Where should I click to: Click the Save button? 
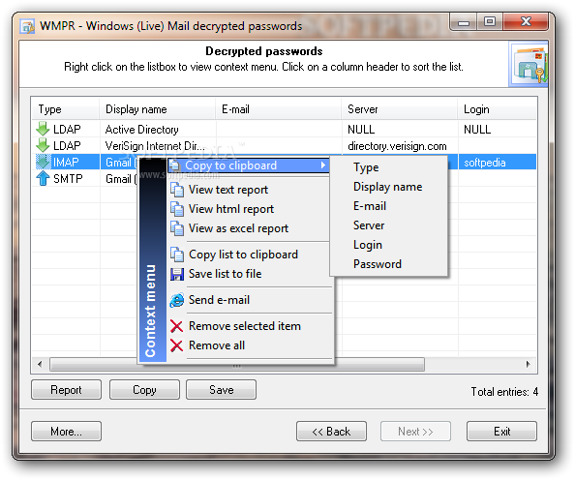221,389
